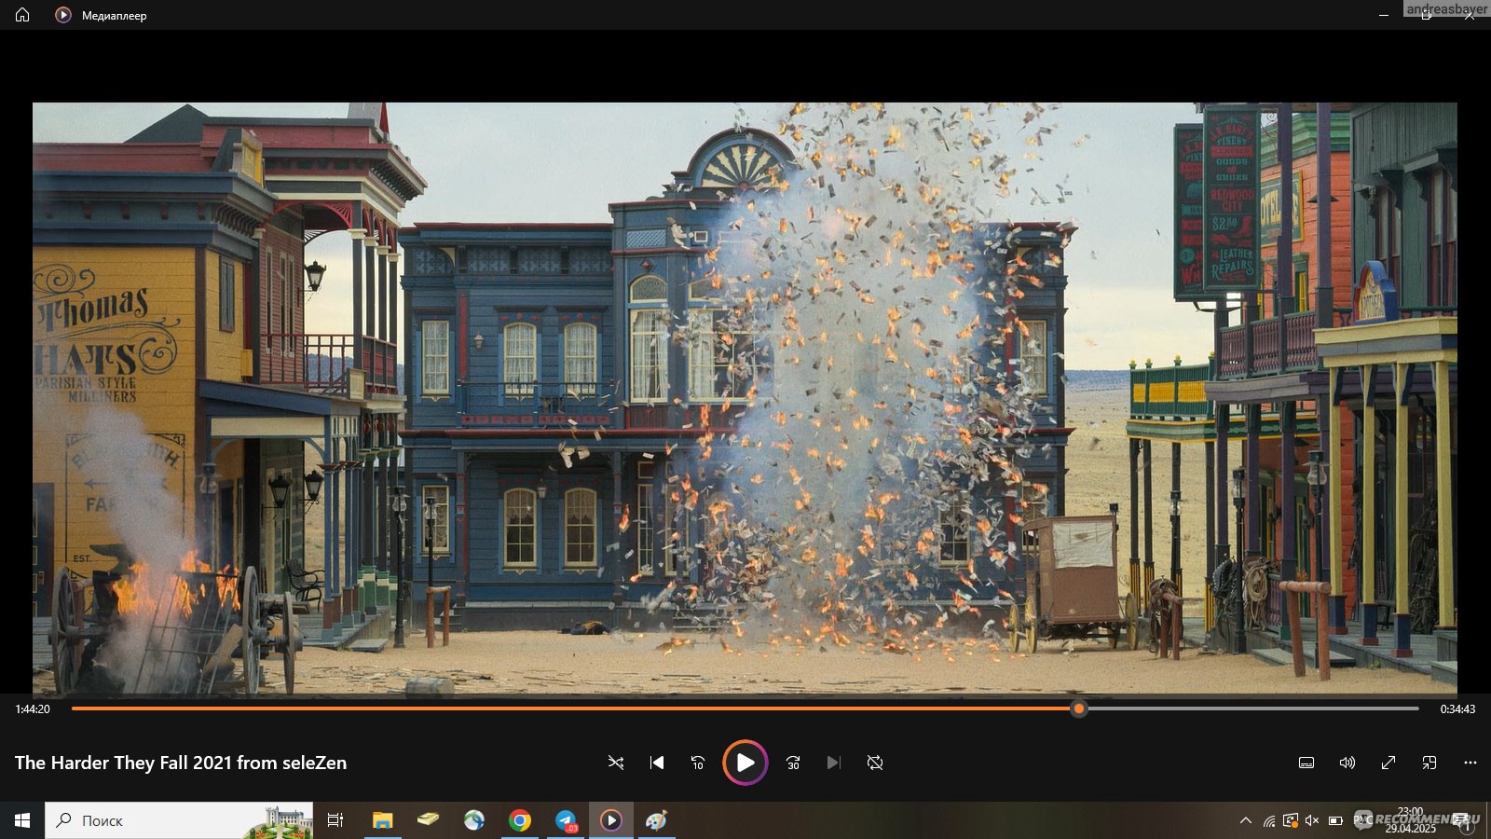Open the Paint app from the taskbar

657,820
